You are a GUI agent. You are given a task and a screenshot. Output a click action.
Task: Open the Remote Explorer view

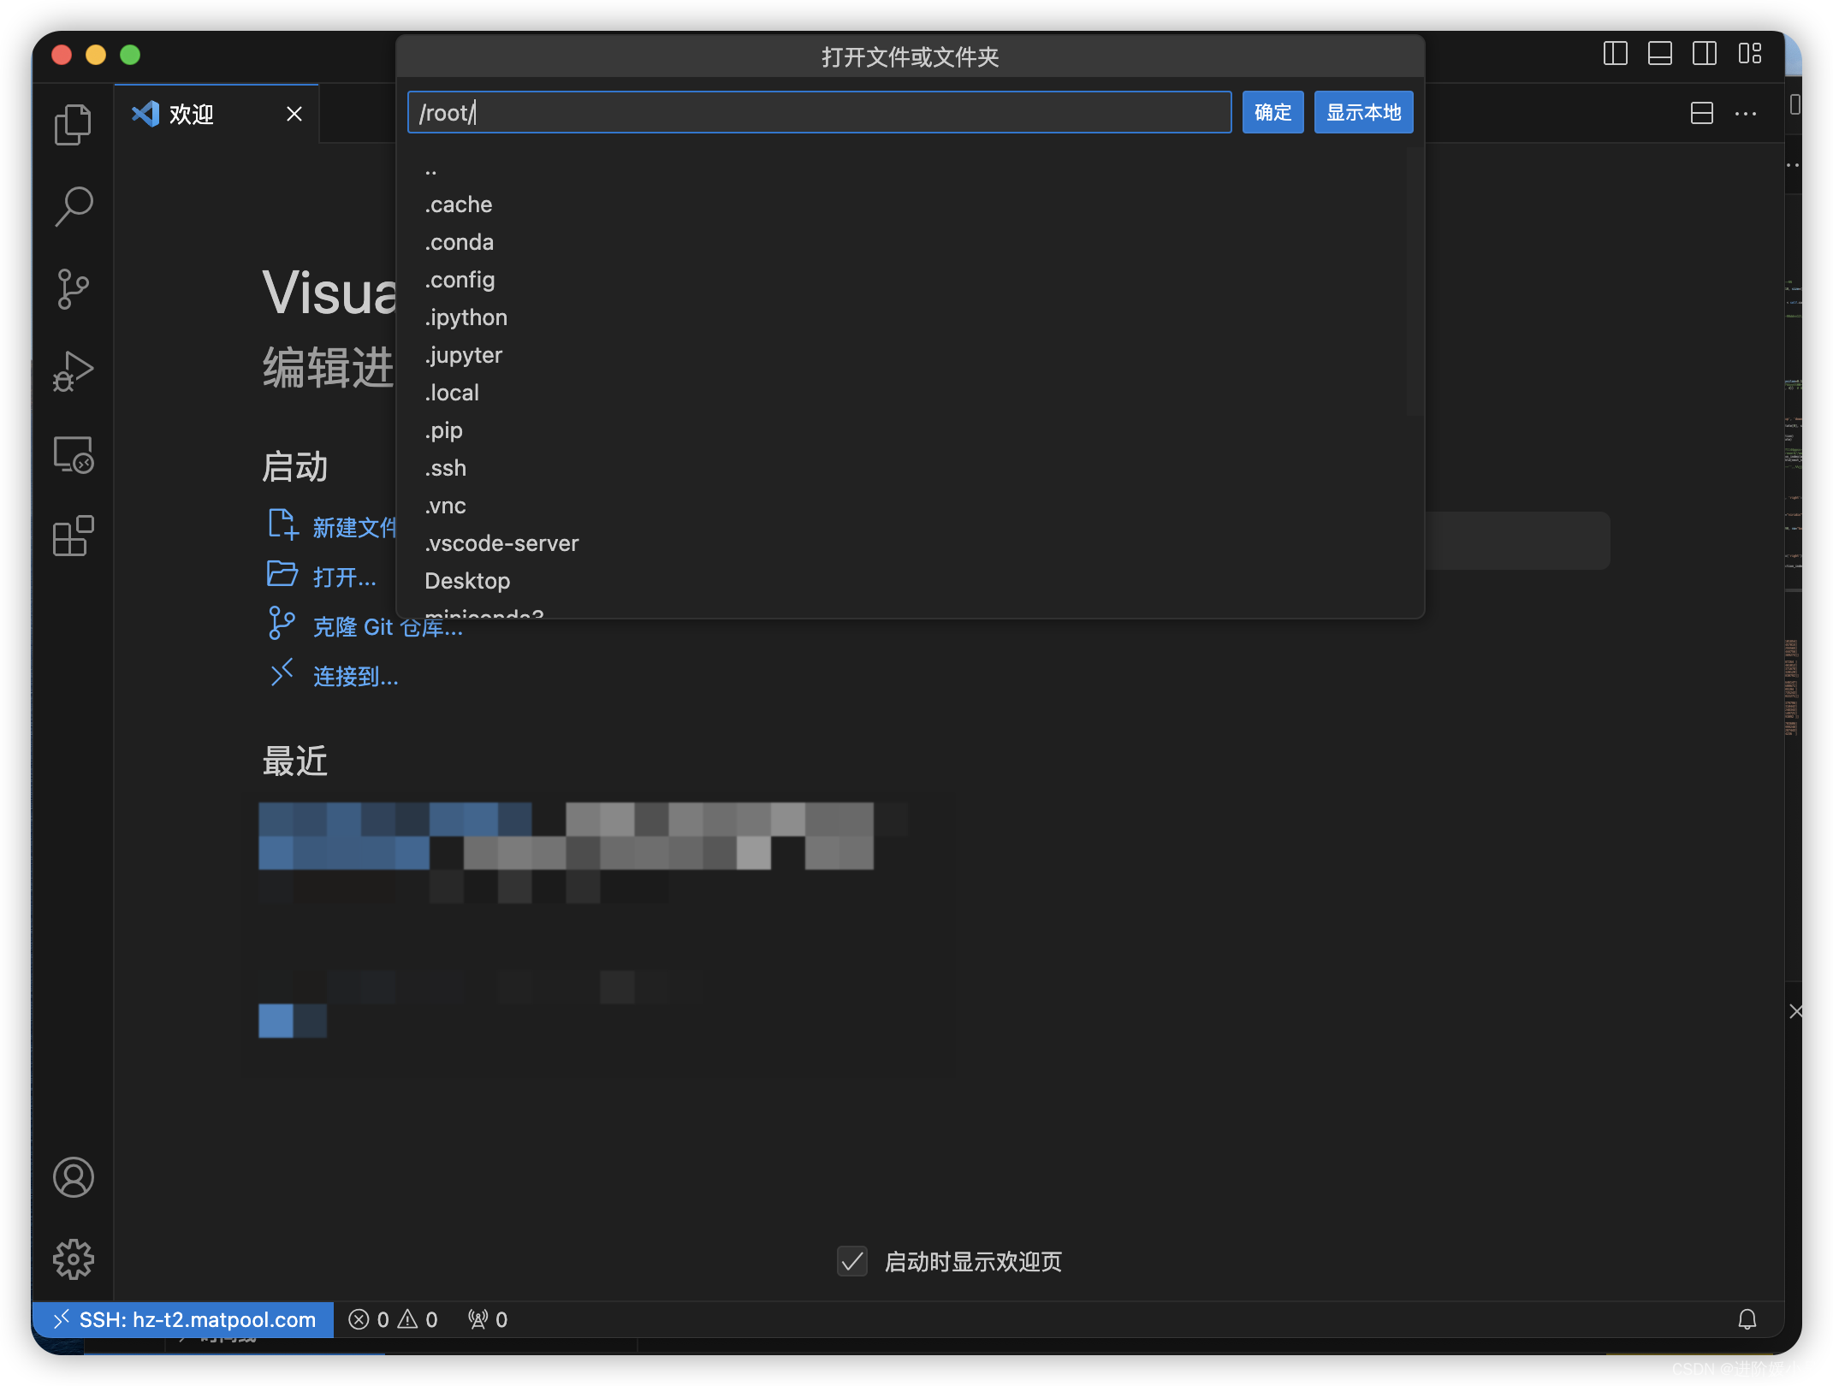click(x=73, y=454)
